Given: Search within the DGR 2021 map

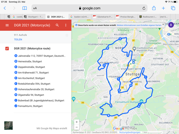Looking at the screenshot, I should click(x=57, y=25).
